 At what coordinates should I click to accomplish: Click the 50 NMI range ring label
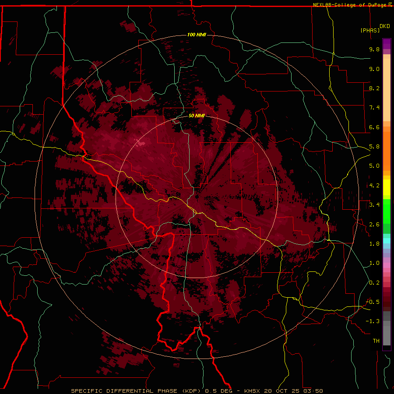tap(197, 116)
